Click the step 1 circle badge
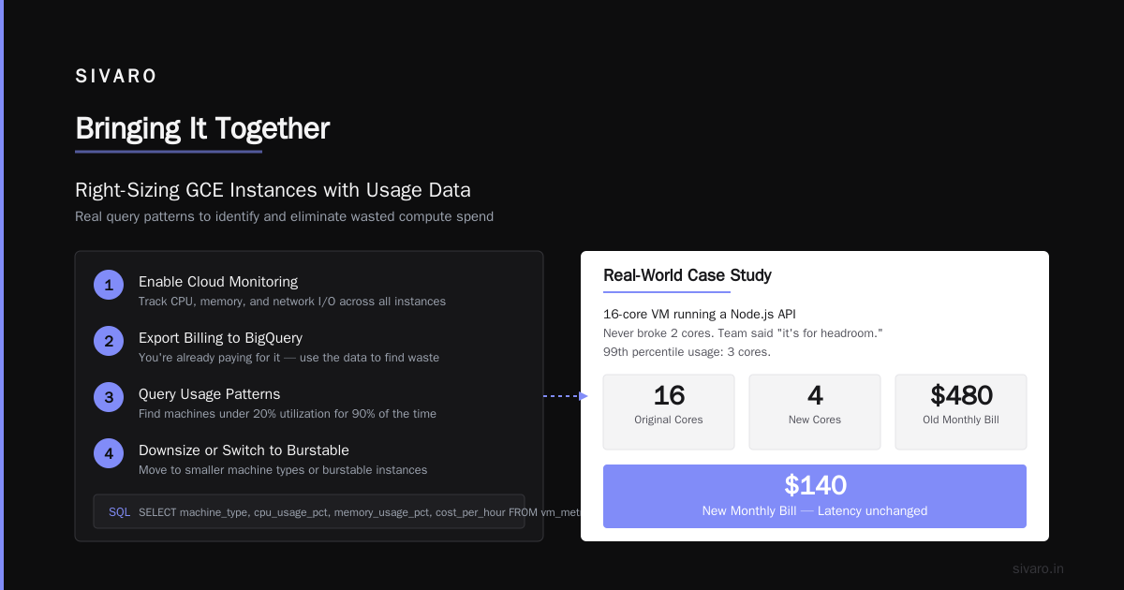This screenshot has height=590, width=1124. tap(109, 285)
